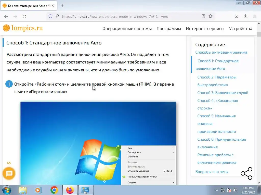
Task: Click the volume speaker icon
Action: pos(235,190)
